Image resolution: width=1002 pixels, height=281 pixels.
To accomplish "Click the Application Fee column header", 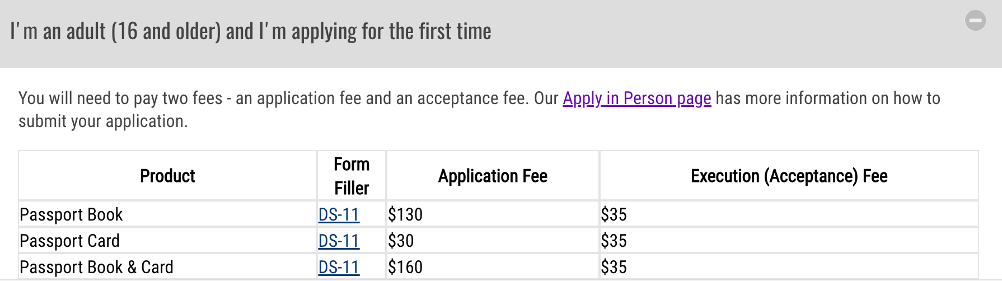I will (x=493, y=176).
